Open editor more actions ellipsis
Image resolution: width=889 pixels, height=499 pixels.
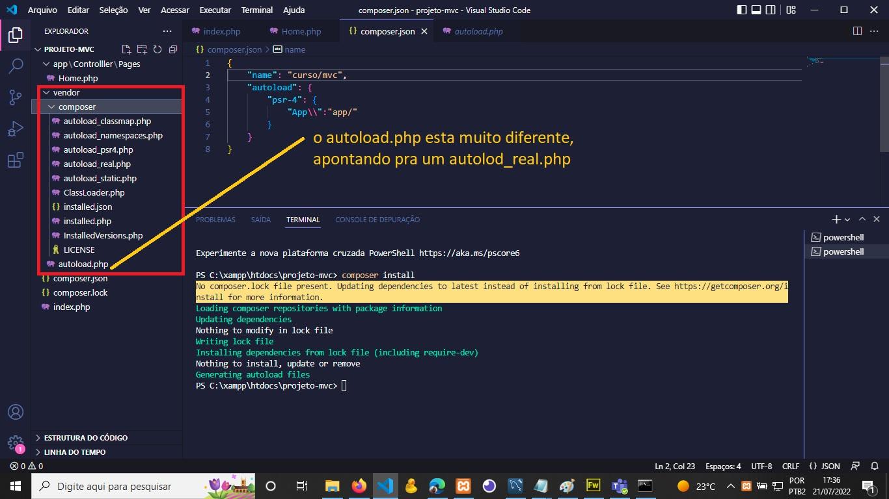tap(875, 31)
